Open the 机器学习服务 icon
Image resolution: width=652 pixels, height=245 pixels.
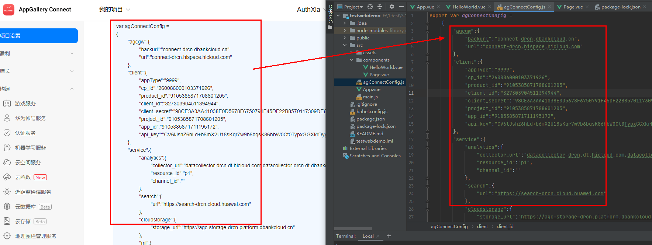point(7,148)
